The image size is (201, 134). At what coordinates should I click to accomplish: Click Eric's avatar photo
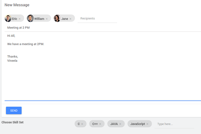tap(8, 18)
